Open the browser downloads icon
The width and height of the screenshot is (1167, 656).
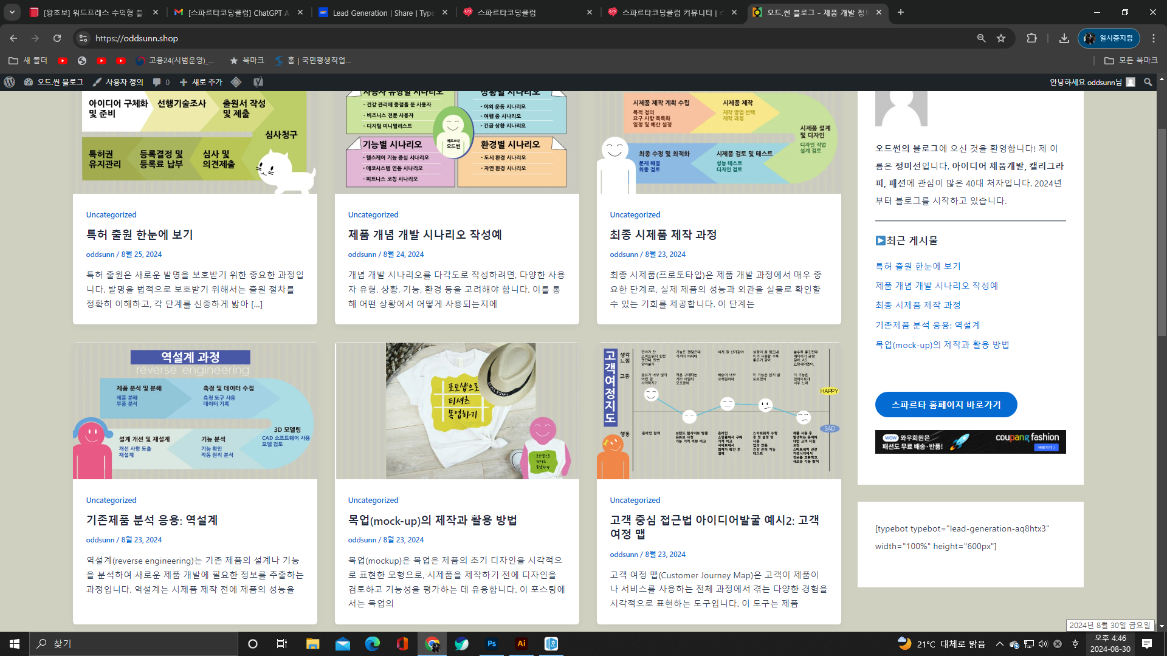[x=1064, y=38]
